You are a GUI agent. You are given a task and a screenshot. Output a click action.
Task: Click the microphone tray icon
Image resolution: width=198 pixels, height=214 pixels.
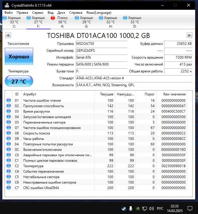click(131, 209)
